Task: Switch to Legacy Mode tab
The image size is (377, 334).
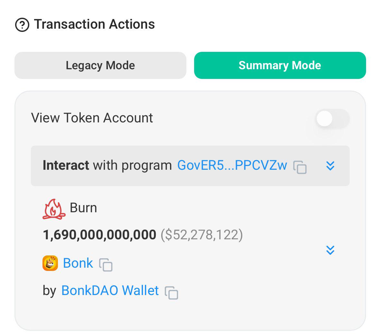Action: [x=100, y=65]
